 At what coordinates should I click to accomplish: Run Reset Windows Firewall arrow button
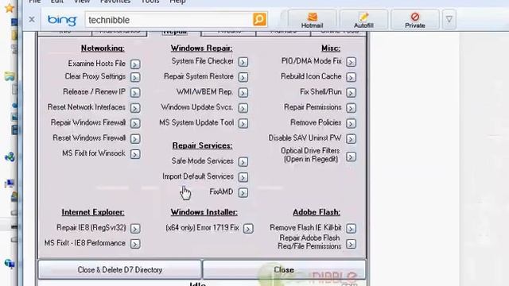135,138
